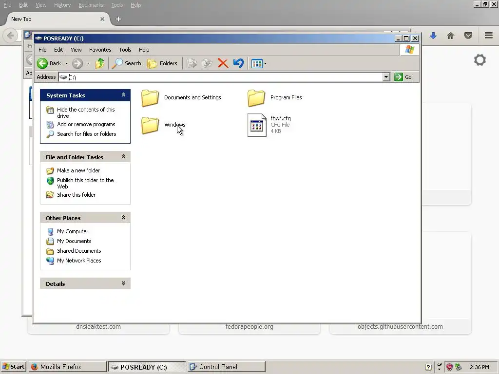
Task: Collapse the Other Places panel
Action: 123,218
